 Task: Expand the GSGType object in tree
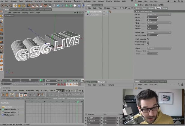(x=88, y=14)
